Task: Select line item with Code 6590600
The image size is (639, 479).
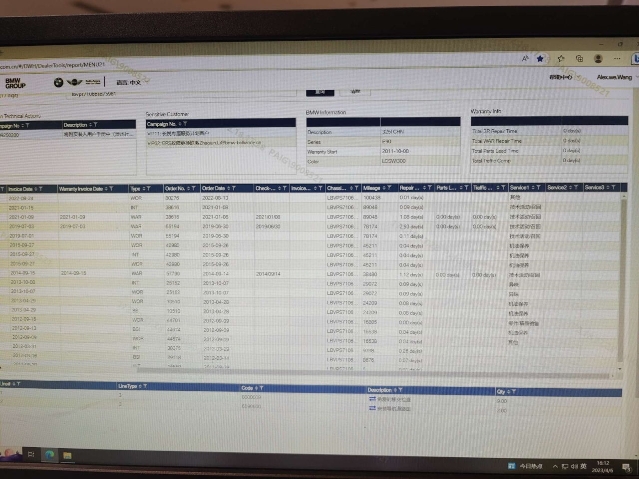Action: pos(311,408)
